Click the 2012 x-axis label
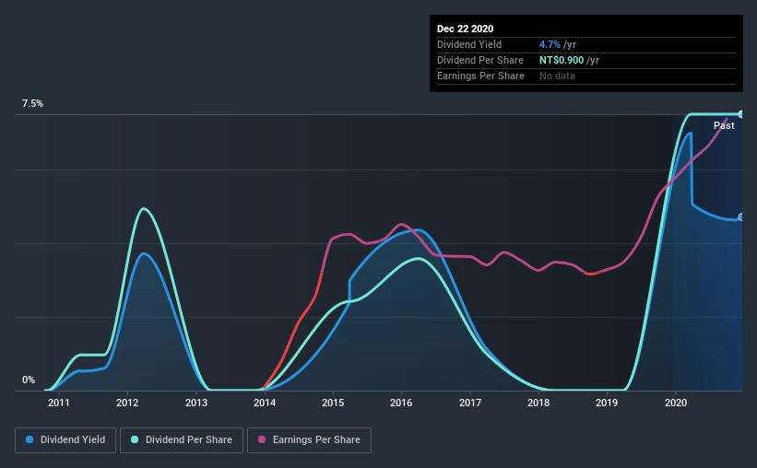Viewport: 757px width, 468px height. coord(127,403)
